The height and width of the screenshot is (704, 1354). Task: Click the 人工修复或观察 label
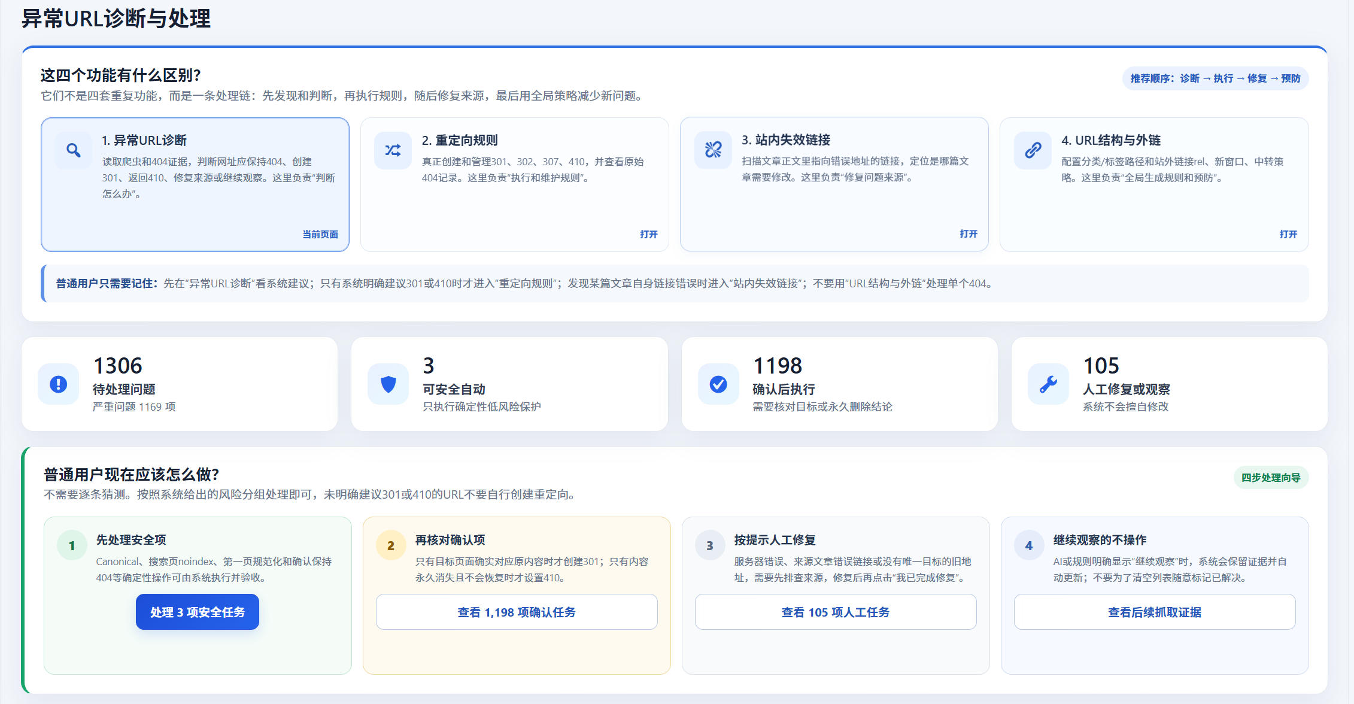click(1127, 389)
